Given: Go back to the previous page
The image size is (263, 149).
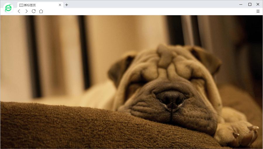Looking at the screenshot, I should tap(19, 11).
